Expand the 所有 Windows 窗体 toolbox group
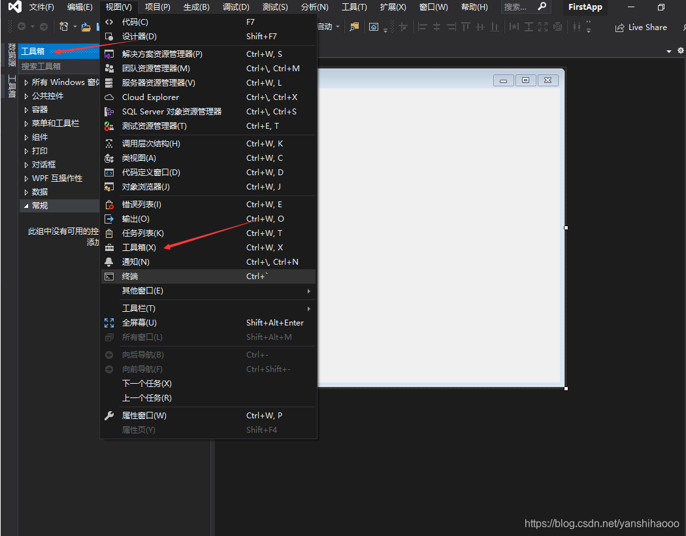This screenshot has width=686, height=536. click(x=26, y=82)
